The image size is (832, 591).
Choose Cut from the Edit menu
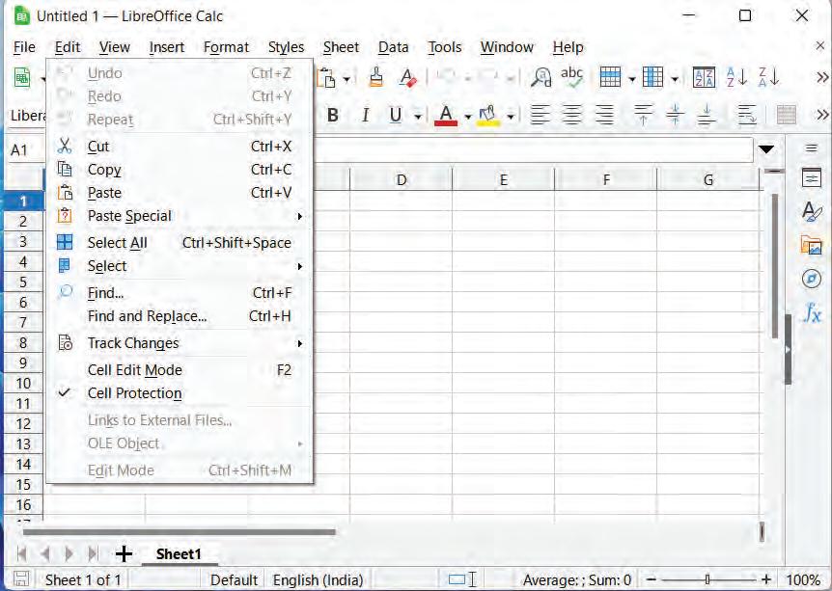[x=180, y=147]
